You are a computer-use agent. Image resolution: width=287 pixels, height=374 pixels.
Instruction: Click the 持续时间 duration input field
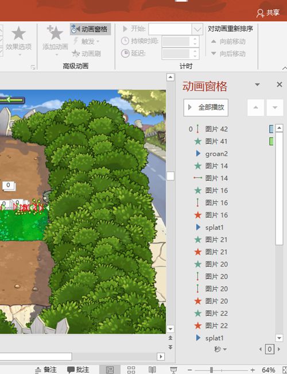[x=176, y=41]
